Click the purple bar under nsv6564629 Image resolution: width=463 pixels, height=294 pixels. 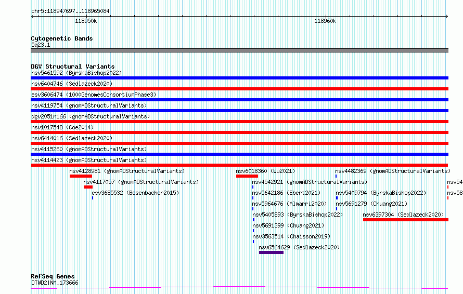272,253
